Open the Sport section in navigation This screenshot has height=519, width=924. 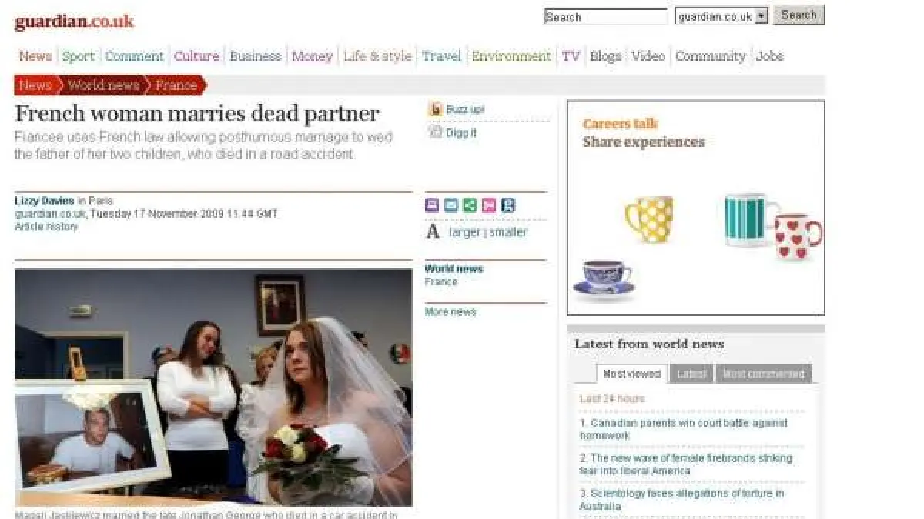pos(79,56)
